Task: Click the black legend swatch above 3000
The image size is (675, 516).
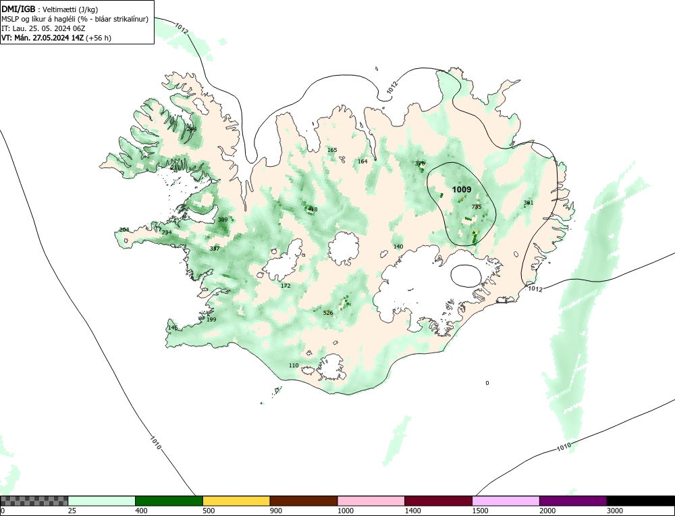Action: point(641,501)
